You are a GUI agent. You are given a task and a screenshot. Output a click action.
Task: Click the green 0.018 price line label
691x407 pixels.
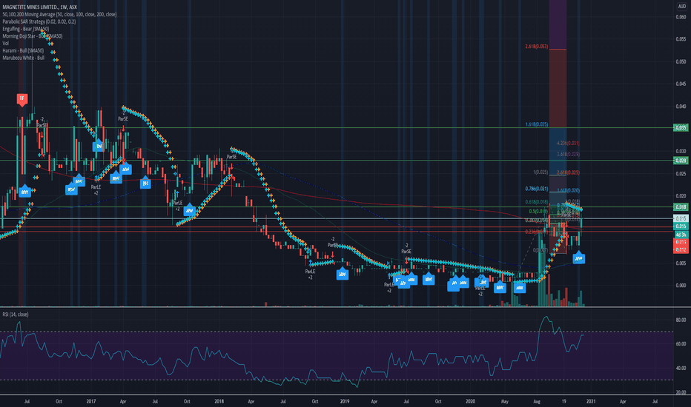point(681,206)
